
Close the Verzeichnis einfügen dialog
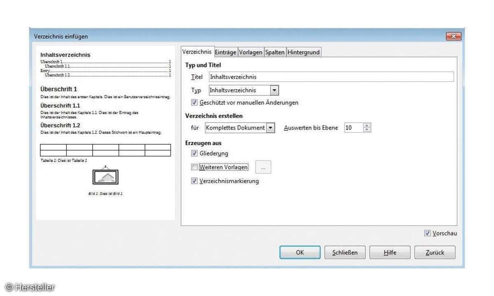point(453,37)
